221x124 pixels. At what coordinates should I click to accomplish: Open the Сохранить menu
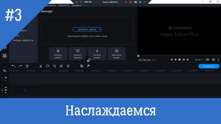(x=64, y=6)
